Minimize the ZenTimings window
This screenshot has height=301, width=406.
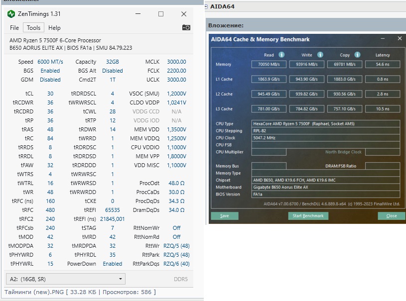click(x=138, y=14)
